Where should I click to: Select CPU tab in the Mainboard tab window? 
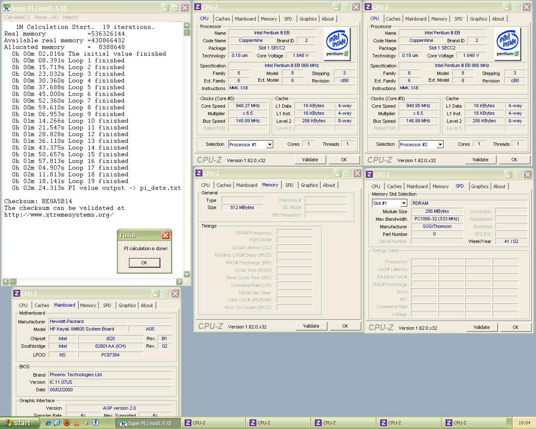point(23,305)
